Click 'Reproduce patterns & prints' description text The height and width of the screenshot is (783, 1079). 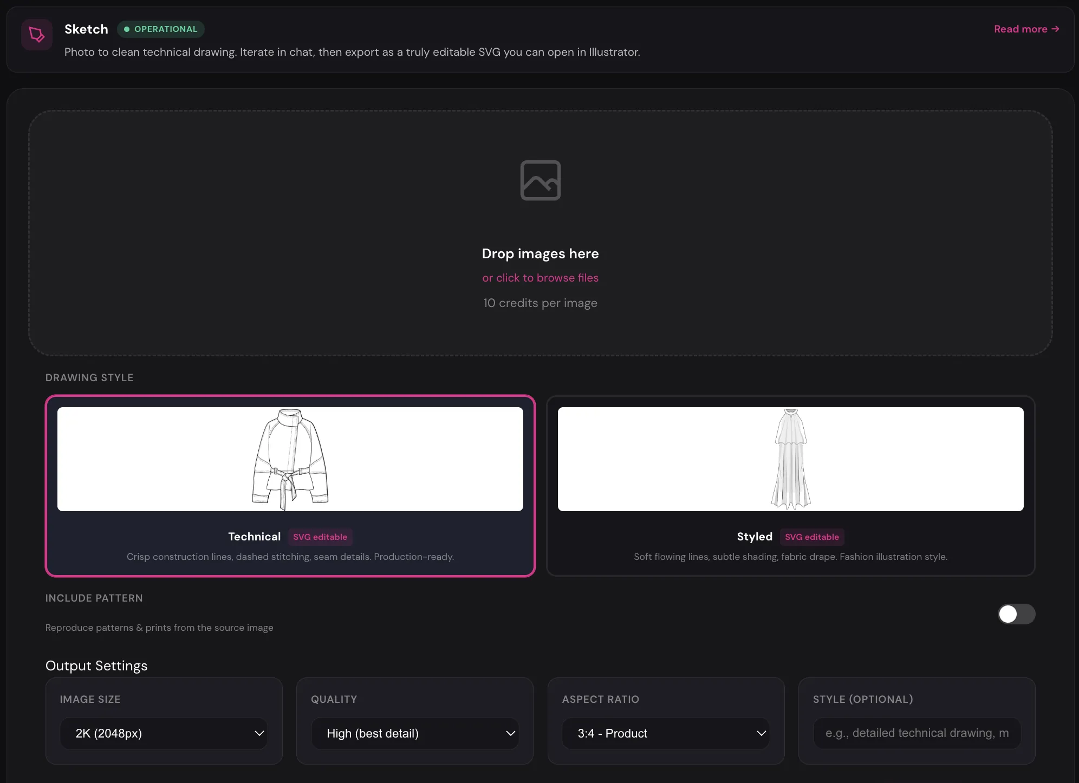[x=159, y=628]
